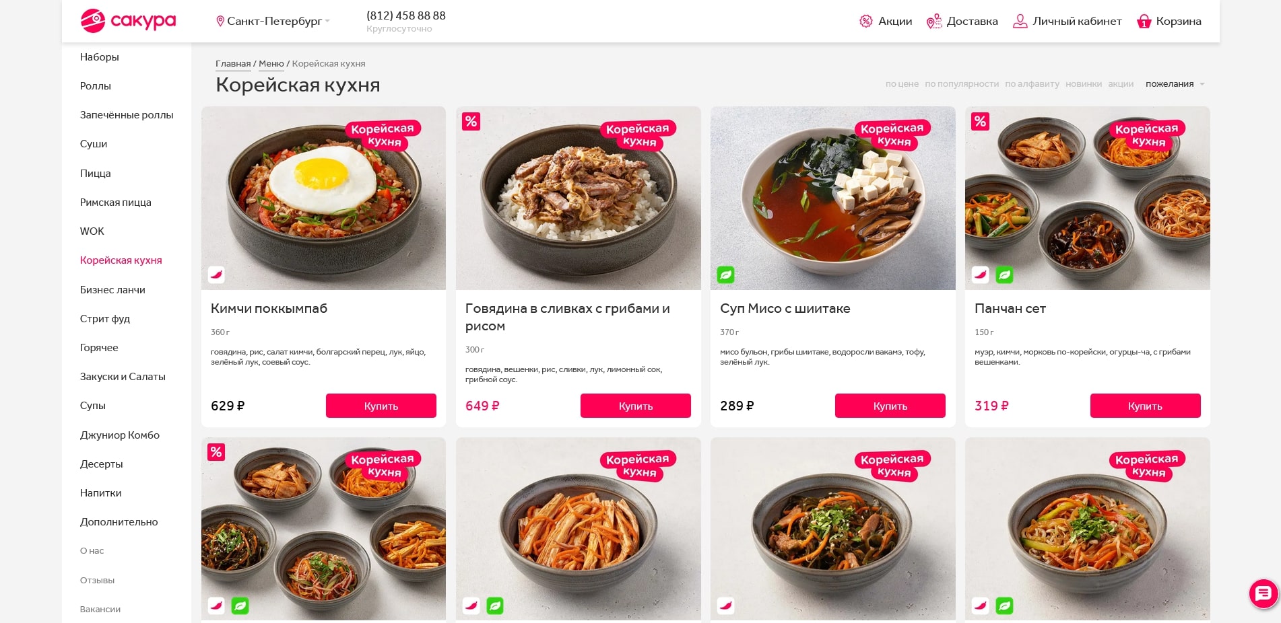Image resolution: width=1281 pixels, height=623 pixels.
Task: Click vegetarian leaf icon on Суп Мисо
Action: (725, 274)
